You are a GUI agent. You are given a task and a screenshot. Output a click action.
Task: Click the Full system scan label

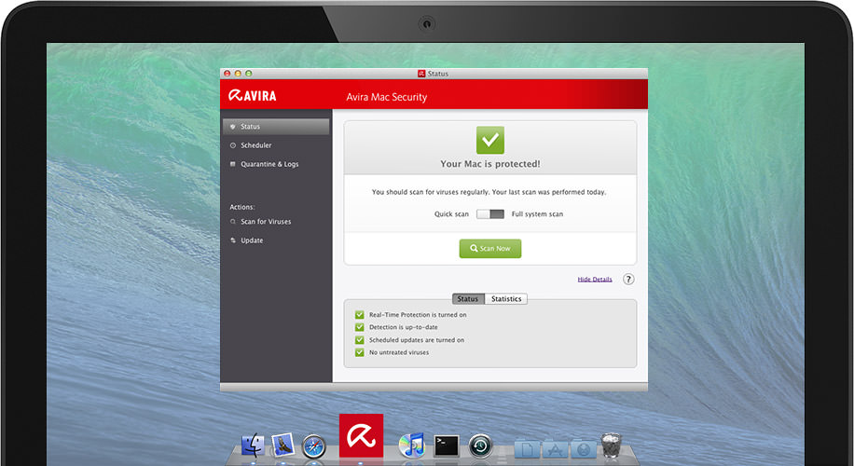point(537,214)
